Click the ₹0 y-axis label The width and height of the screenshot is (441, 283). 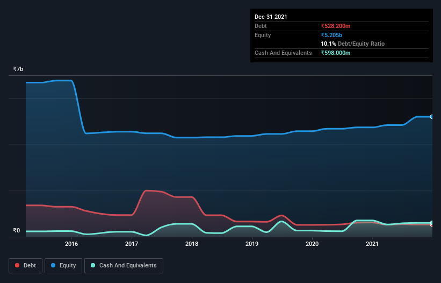[x=17, y=230]
